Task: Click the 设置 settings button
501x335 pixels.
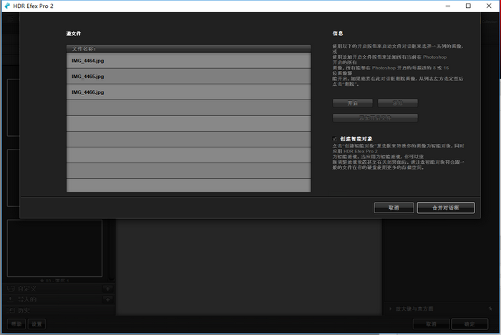Action: 37,324
